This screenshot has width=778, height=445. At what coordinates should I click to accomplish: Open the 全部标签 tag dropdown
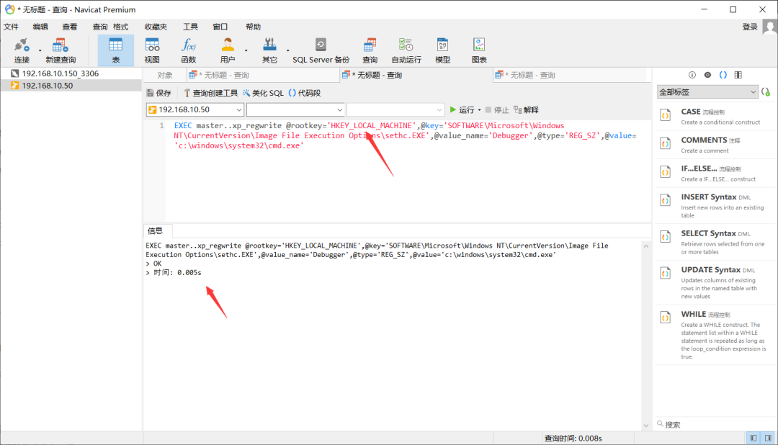707,91
